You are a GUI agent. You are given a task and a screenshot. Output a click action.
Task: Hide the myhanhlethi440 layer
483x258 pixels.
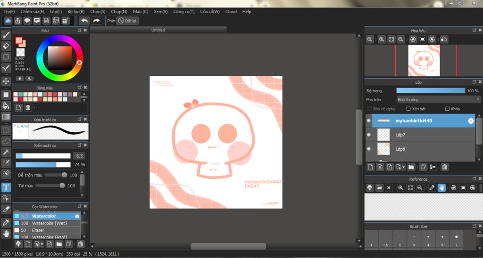(x=369, y=121)
